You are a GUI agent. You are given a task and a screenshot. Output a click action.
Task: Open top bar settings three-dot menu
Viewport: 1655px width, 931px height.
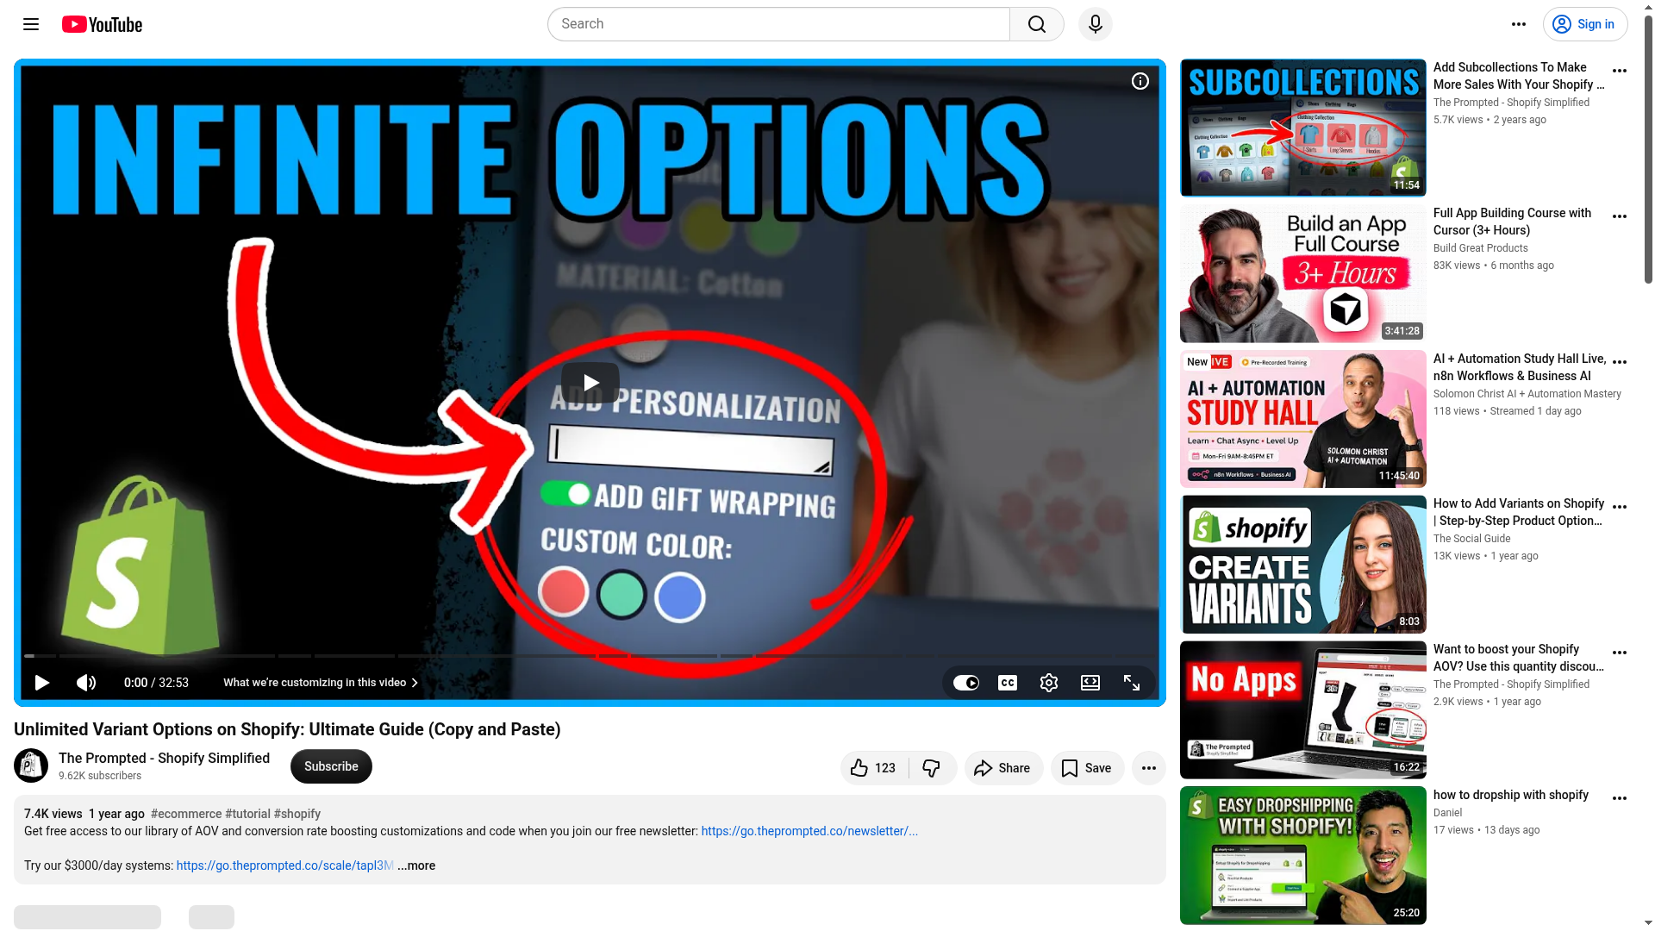point(1519,24)
